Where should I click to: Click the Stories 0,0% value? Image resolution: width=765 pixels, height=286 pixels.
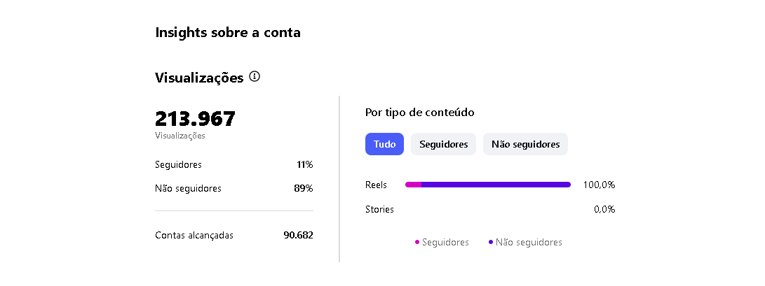coord(604,209)
